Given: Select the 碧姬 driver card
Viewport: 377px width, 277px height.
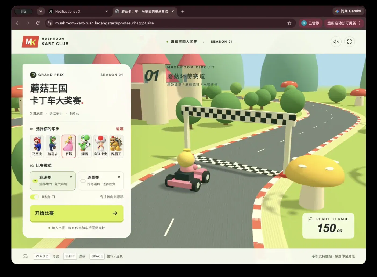Looking at the screenshot, I should pos(69,146).
